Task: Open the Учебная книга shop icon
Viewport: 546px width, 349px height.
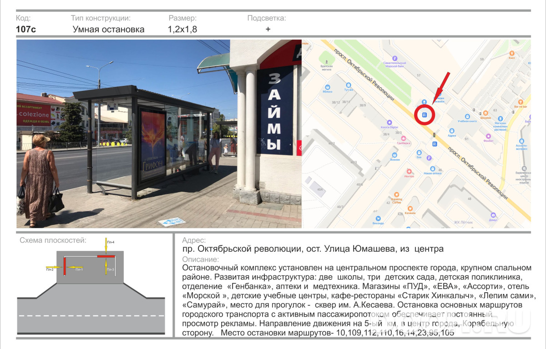Action: coord(467,116)
